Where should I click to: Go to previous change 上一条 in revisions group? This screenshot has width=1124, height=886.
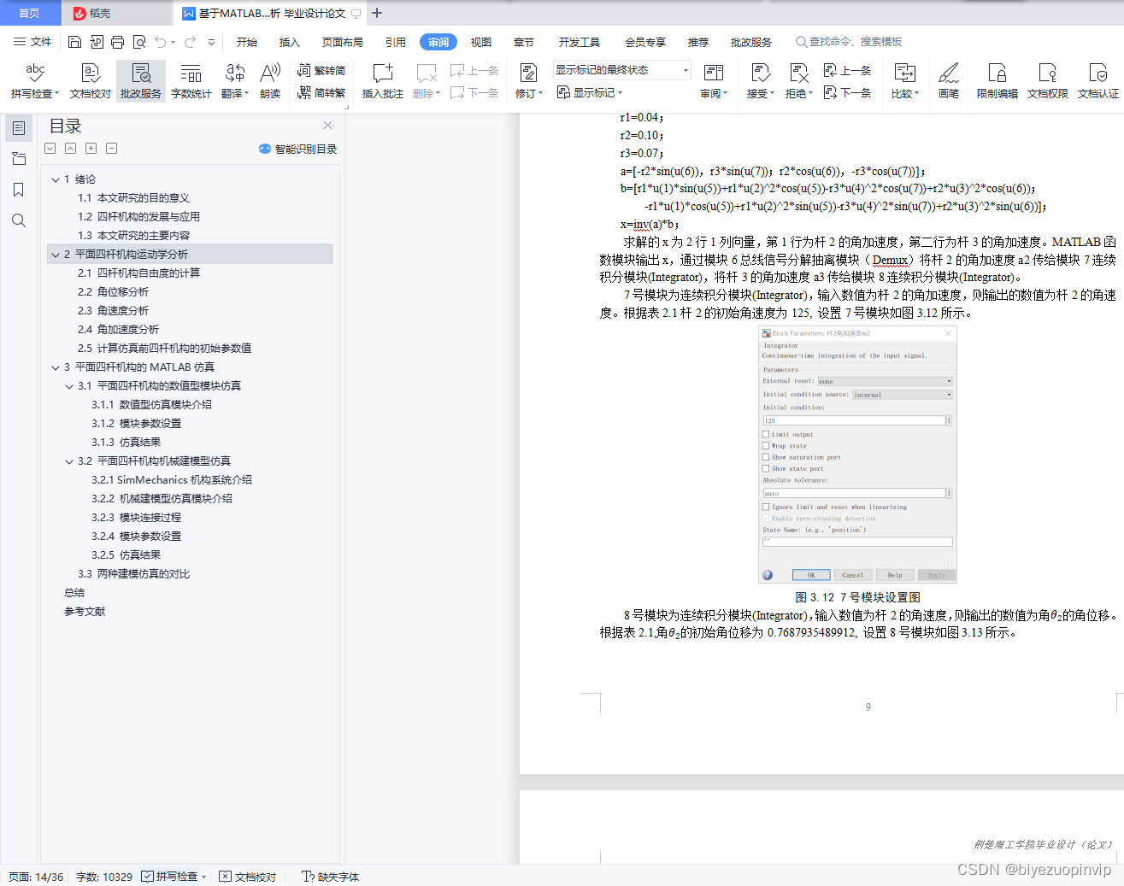coord(848,70)
